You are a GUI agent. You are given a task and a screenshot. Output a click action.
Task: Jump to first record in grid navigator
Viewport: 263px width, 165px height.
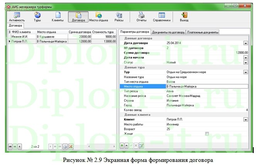[x=10, y=146]
